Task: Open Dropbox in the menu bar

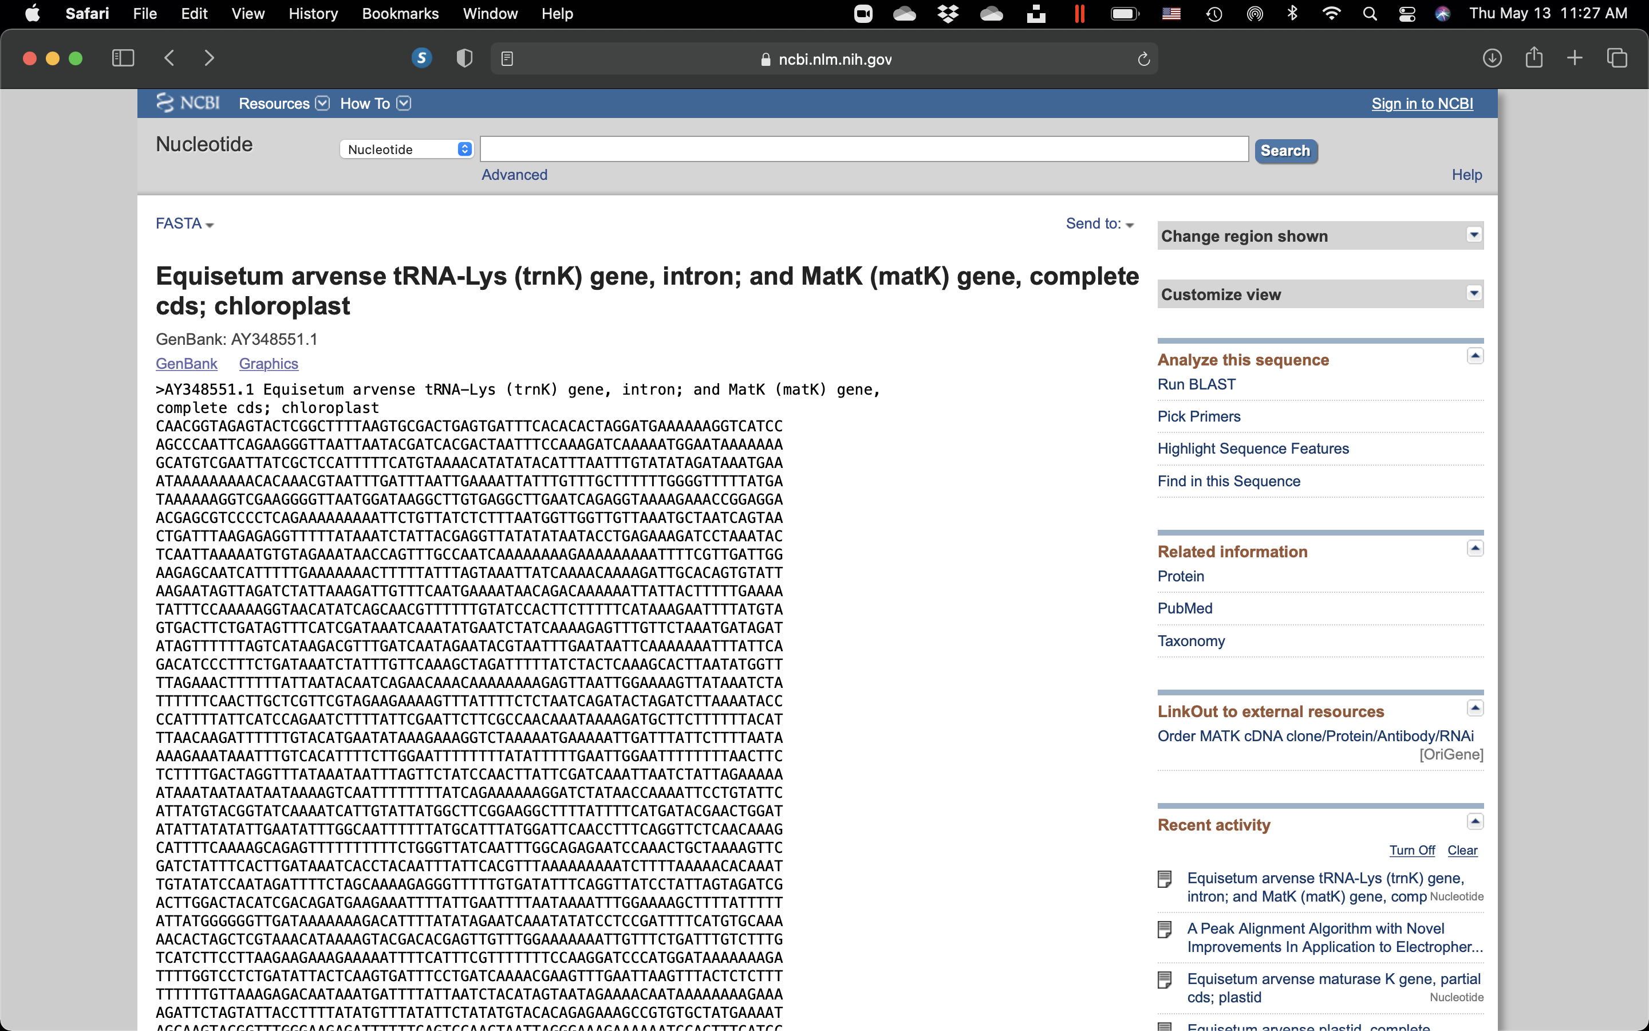Action: point(948,14)
